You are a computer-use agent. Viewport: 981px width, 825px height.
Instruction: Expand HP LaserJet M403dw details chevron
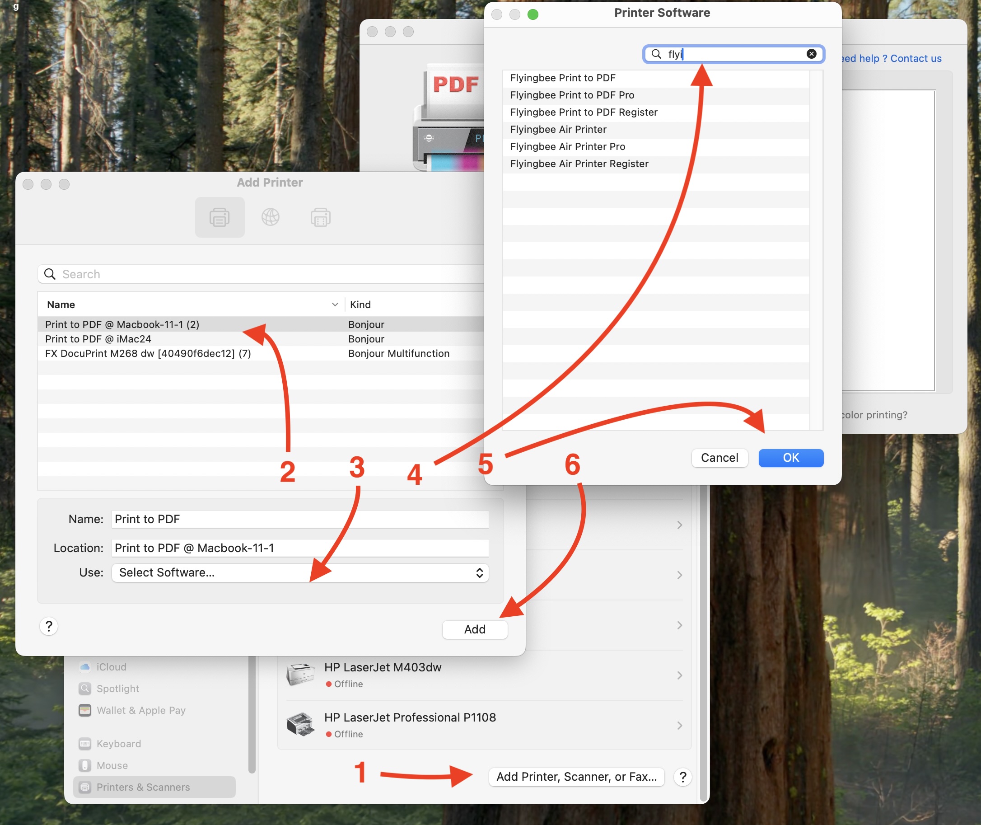(679, 675)
